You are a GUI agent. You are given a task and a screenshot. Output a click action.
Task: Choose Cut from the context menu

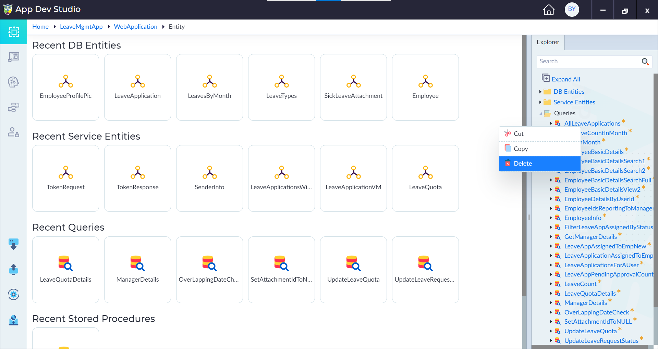pyautogui.click(x=539, y=134)
